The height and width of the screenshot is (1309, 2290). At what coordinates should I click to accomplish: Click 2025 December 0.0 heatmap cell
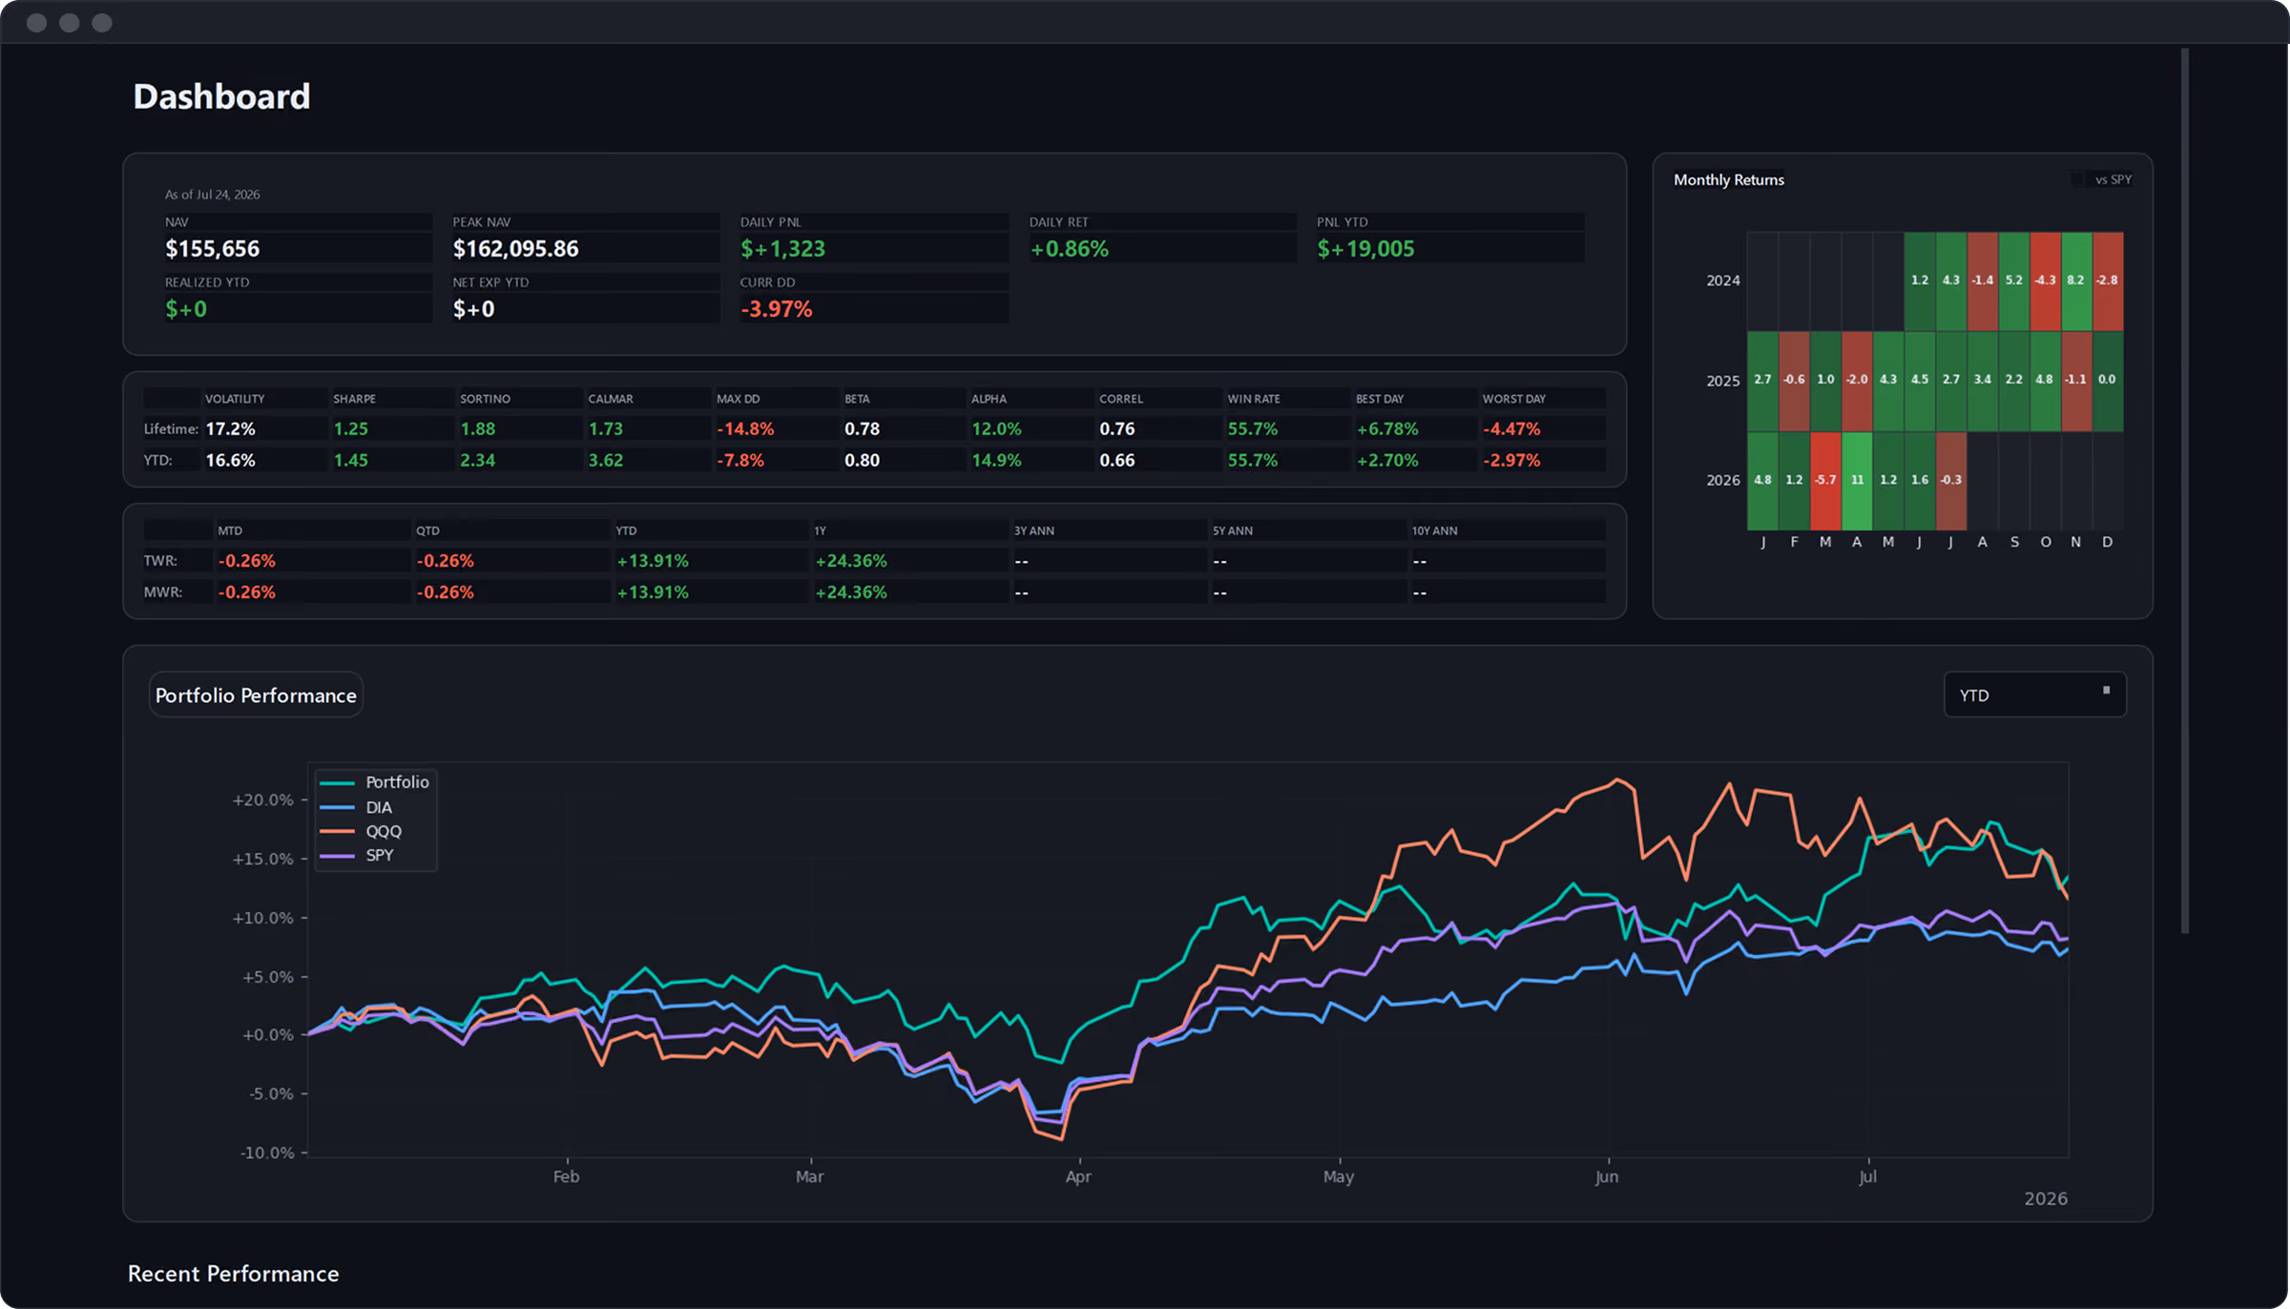2108,381
